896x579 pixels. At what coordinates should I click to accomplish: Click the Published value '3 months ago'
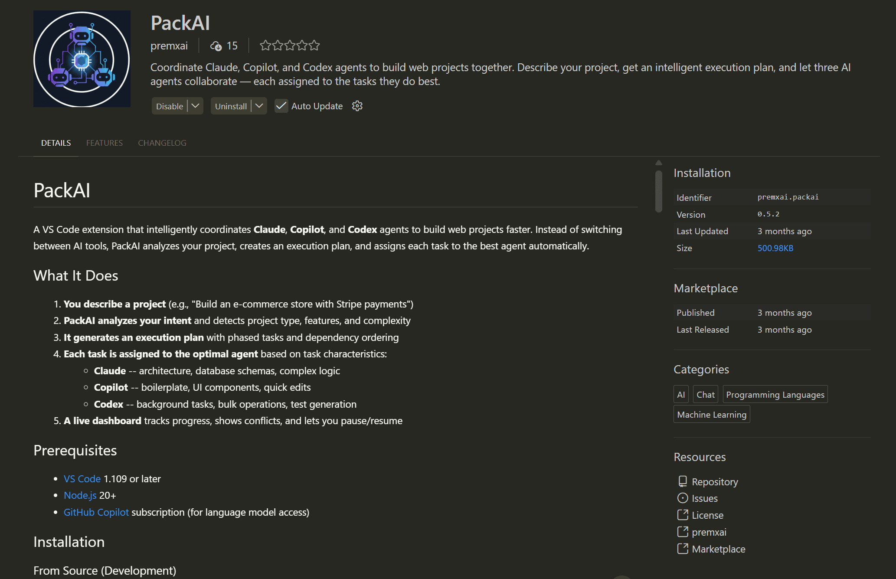coord(785,313)
